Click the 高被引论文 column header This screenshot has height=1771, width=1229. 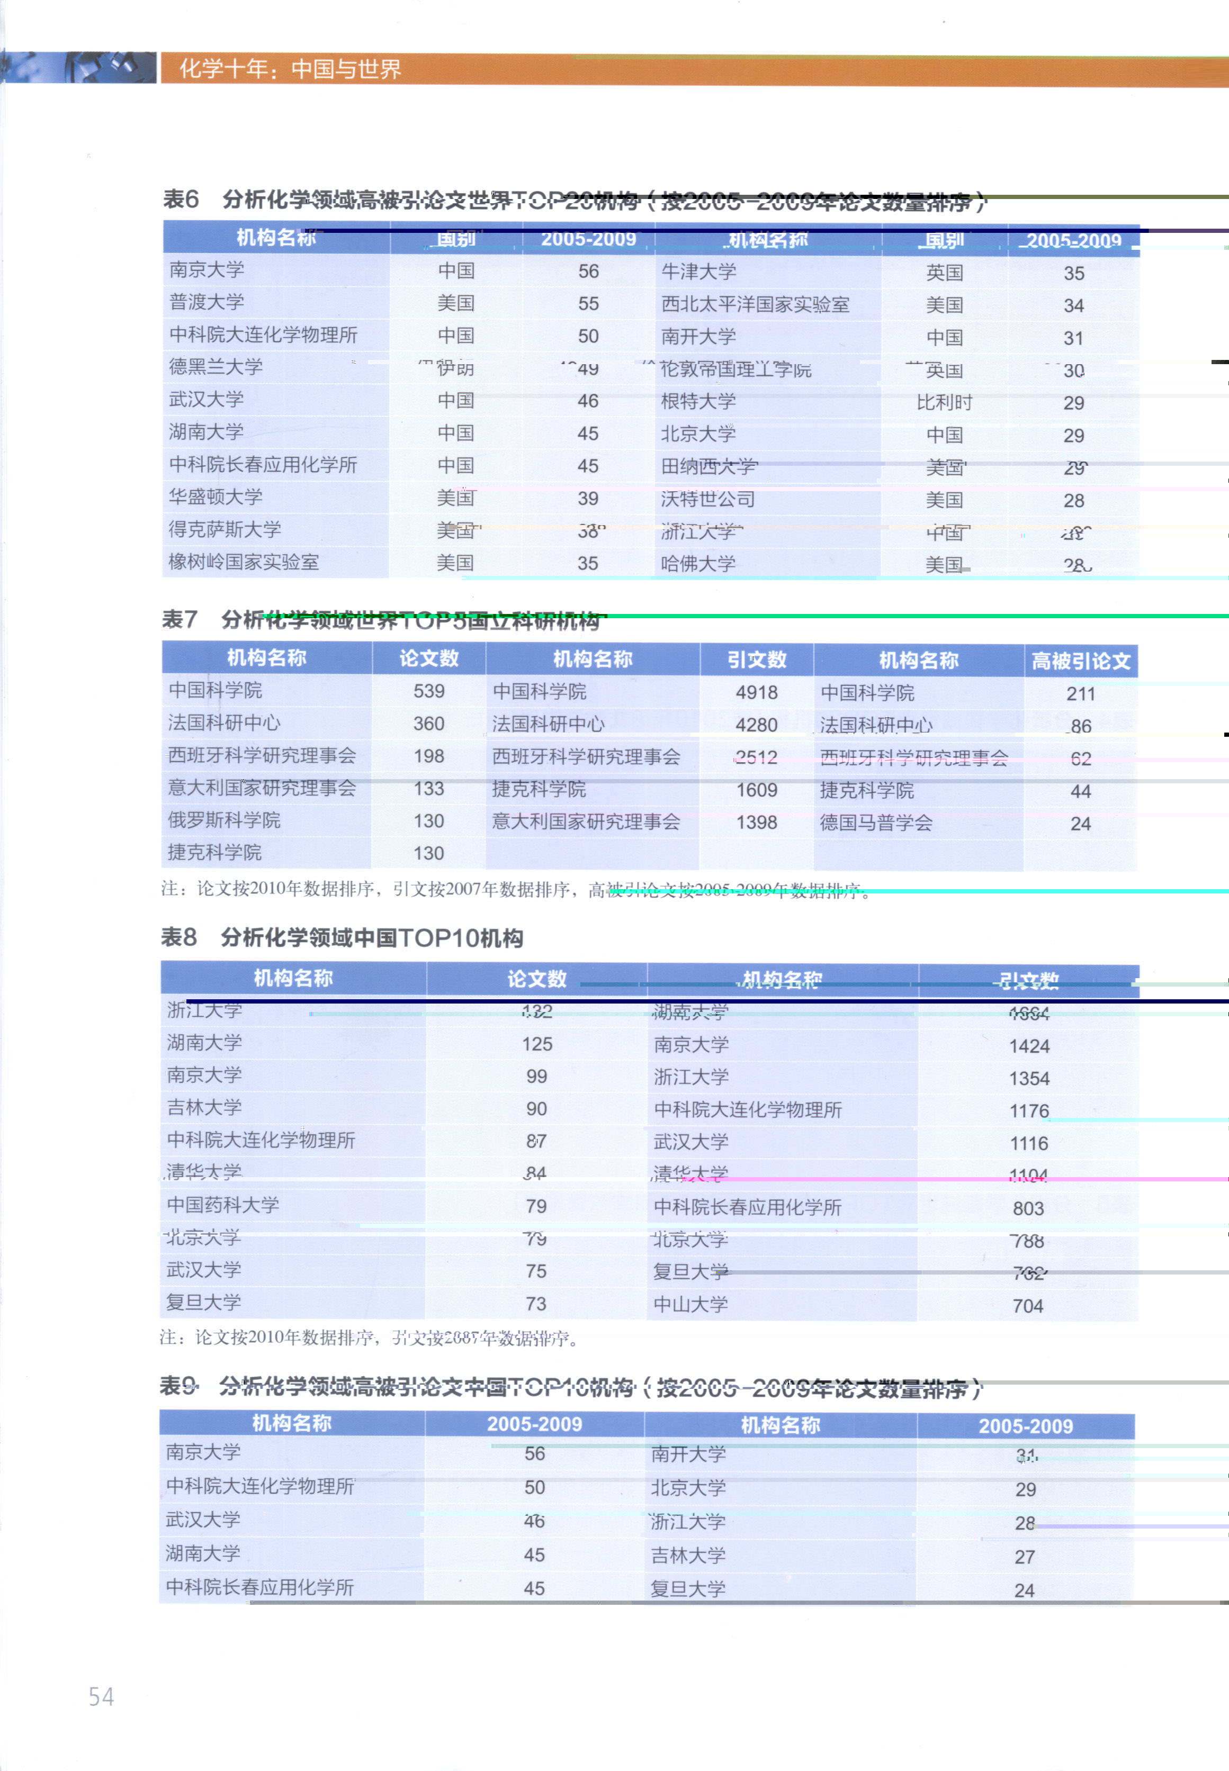pos(1081,661)
